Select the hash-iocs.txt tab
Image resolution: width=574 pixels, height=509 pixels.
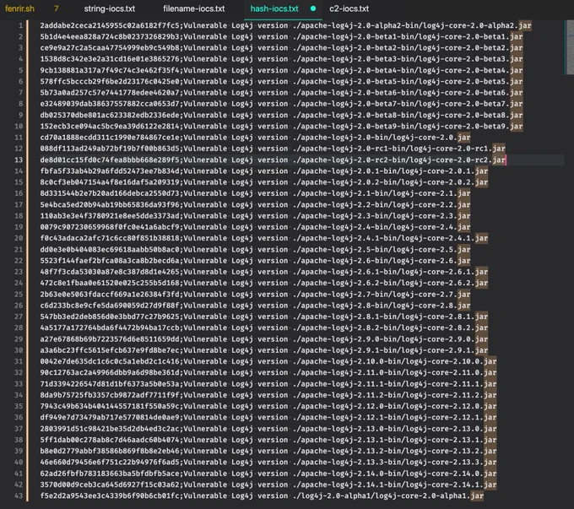[274, 8]
